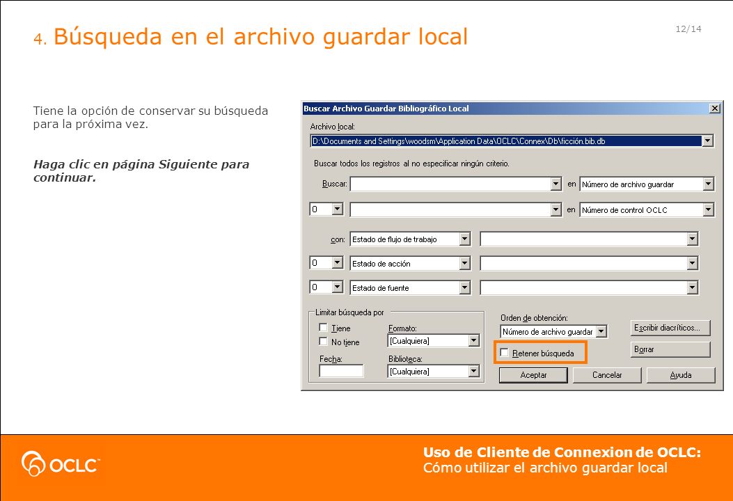This screenshot has height=501, width=733.
Task: Open boolean operator dropdown beside second search field
Action: tap(338, 209)
